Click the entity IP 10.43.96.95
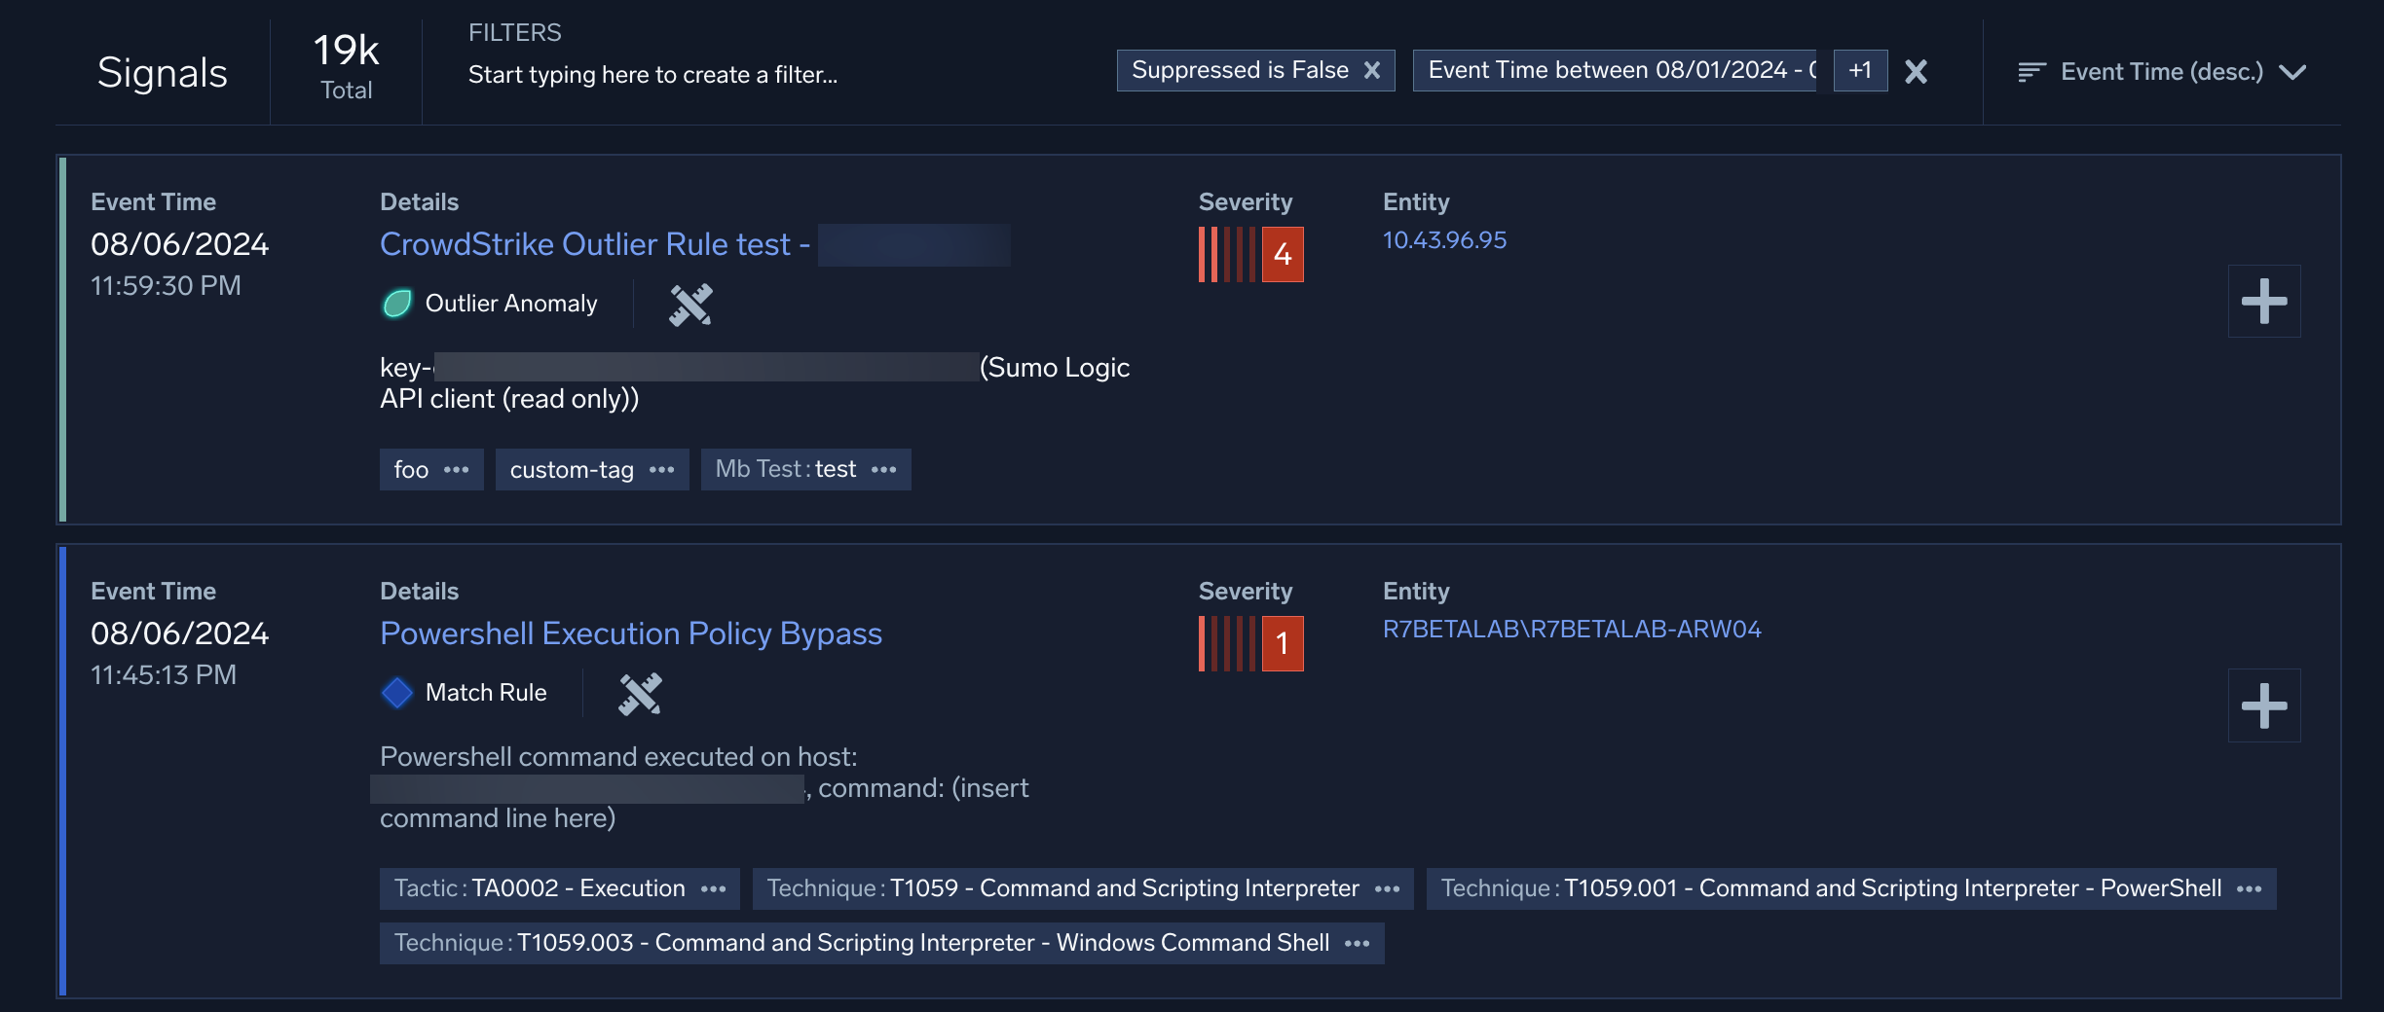The width and height of the screenshot is (2384, 1012). point(1444,240)
